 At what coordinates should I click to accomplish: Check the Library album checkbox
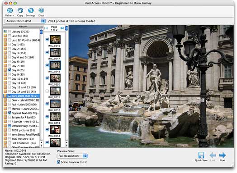pyautogui.click(x=9, y=32)
